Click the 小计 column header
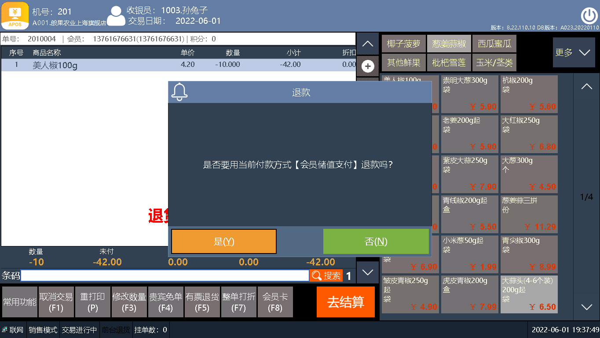The width and height of the screenshot is (600, 338). pyautogui.click(x=293, y=53)
